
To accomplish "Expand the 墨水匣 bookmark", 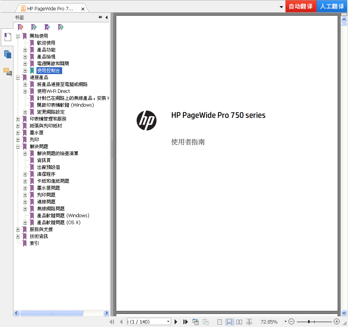I will point(18,133).
